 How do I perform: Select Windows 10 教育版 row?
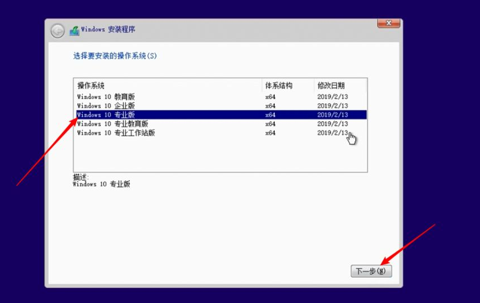click(221, 97)
